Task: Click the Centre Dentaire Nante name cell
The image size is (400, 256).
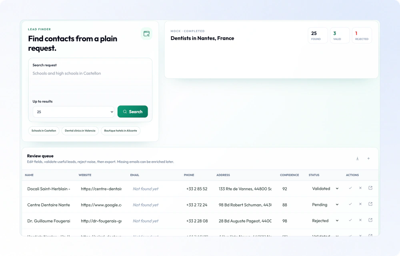Action: [x=48, y=205]
